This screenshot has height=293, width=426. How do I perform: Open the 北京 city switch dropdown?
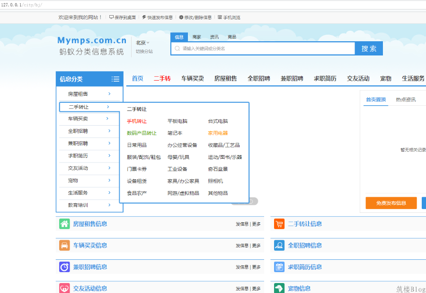[x=142, y=43]
